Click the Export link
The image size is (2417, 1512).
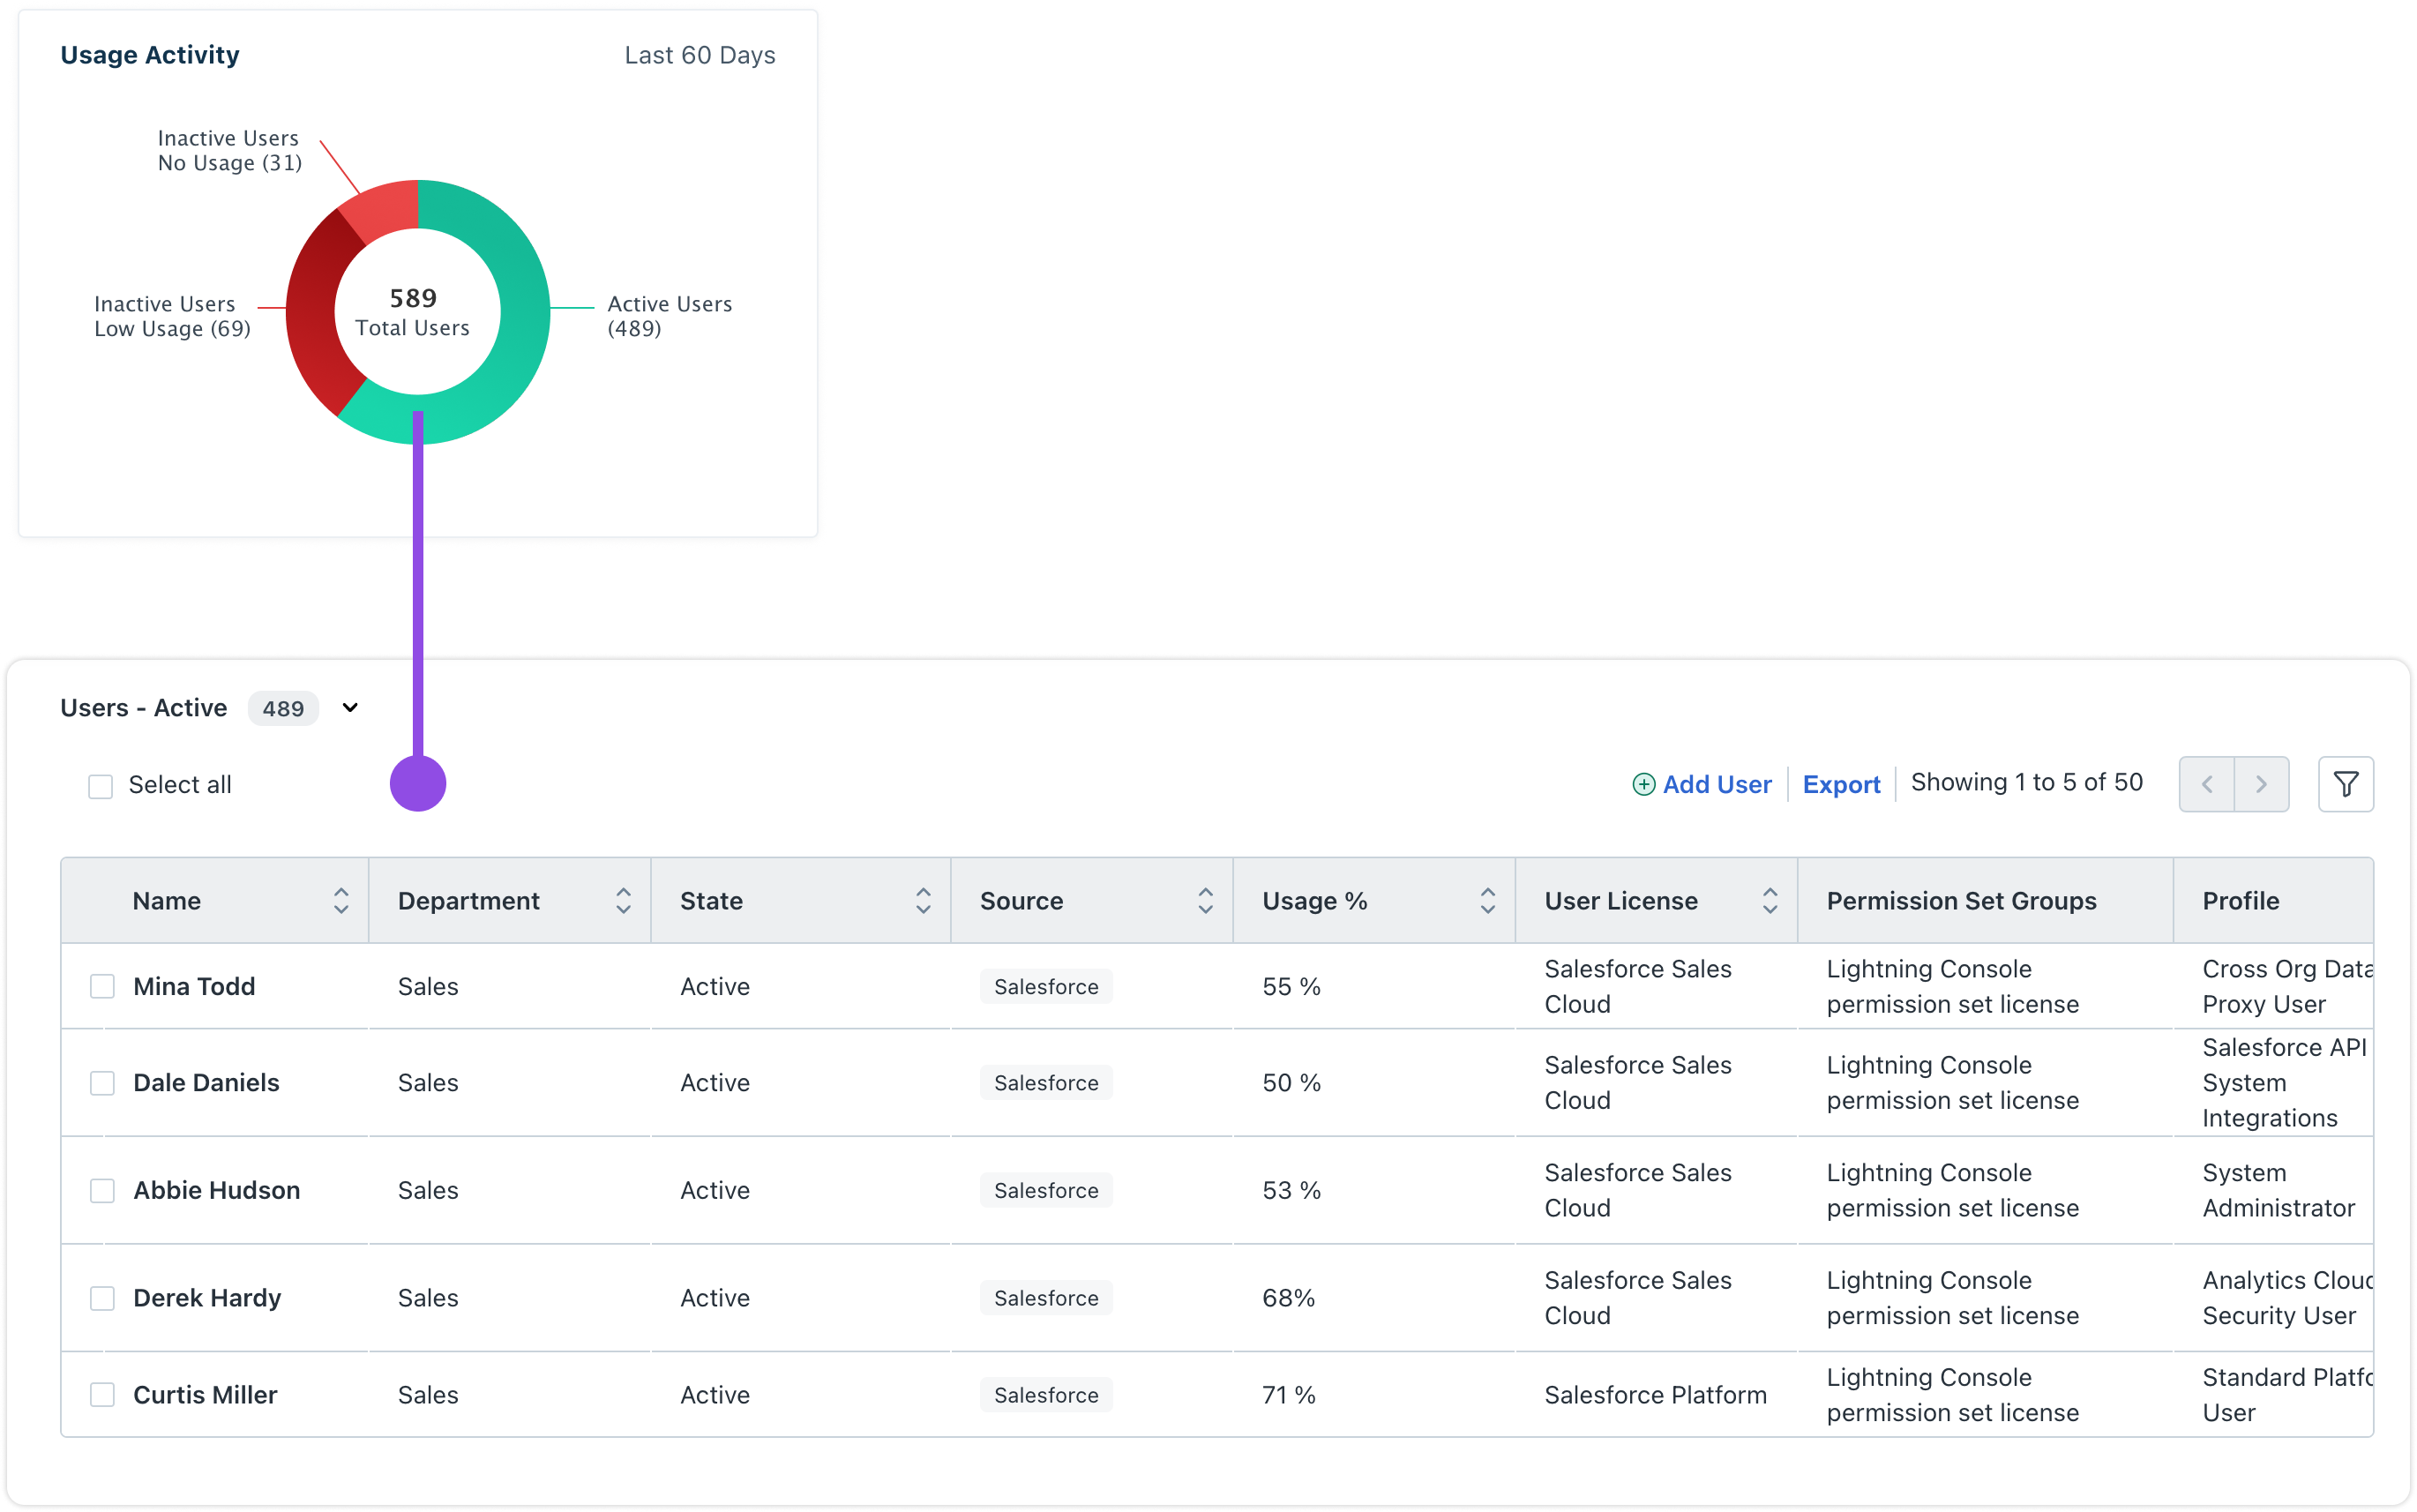coord(1841,785)
